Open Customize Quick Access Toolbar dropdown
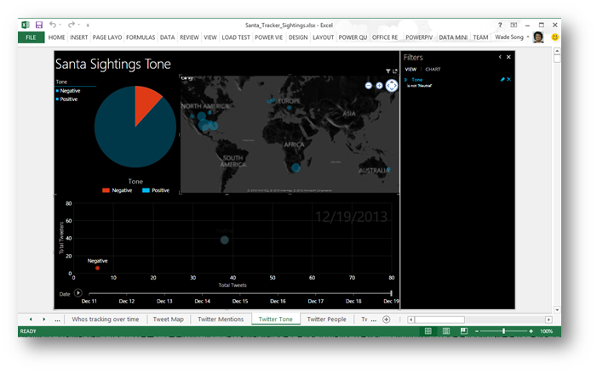The height and width of the screenshot is (373, 597). tap(88, 25)
